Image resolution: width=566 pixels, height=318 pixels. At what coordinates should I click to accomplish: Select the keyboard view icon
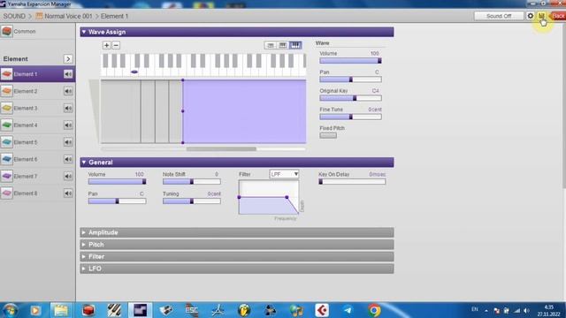pos(295,45)
